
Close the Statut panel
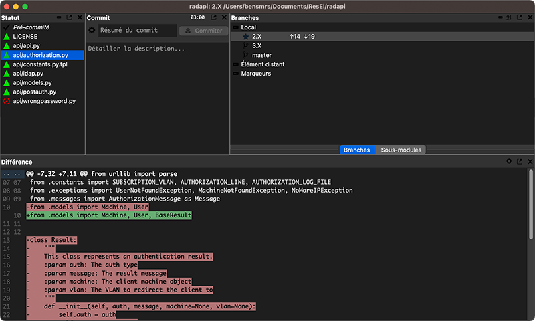[x=80, y=17]
